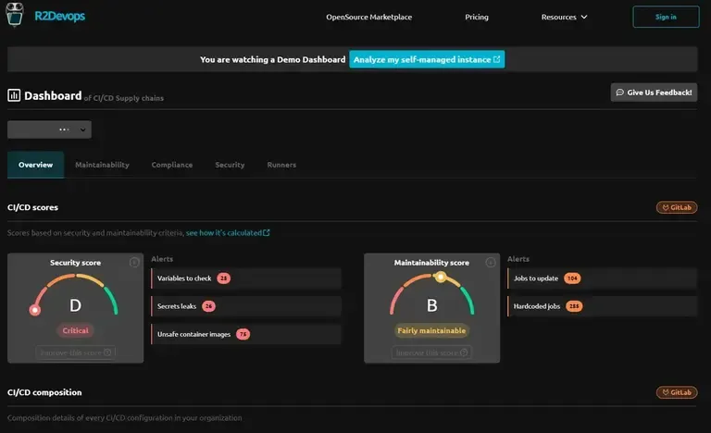The height and width of the screenshot is (433, 711).
Task: Click the Hardcoded jobs count badge
Action: tap(574, 306)
